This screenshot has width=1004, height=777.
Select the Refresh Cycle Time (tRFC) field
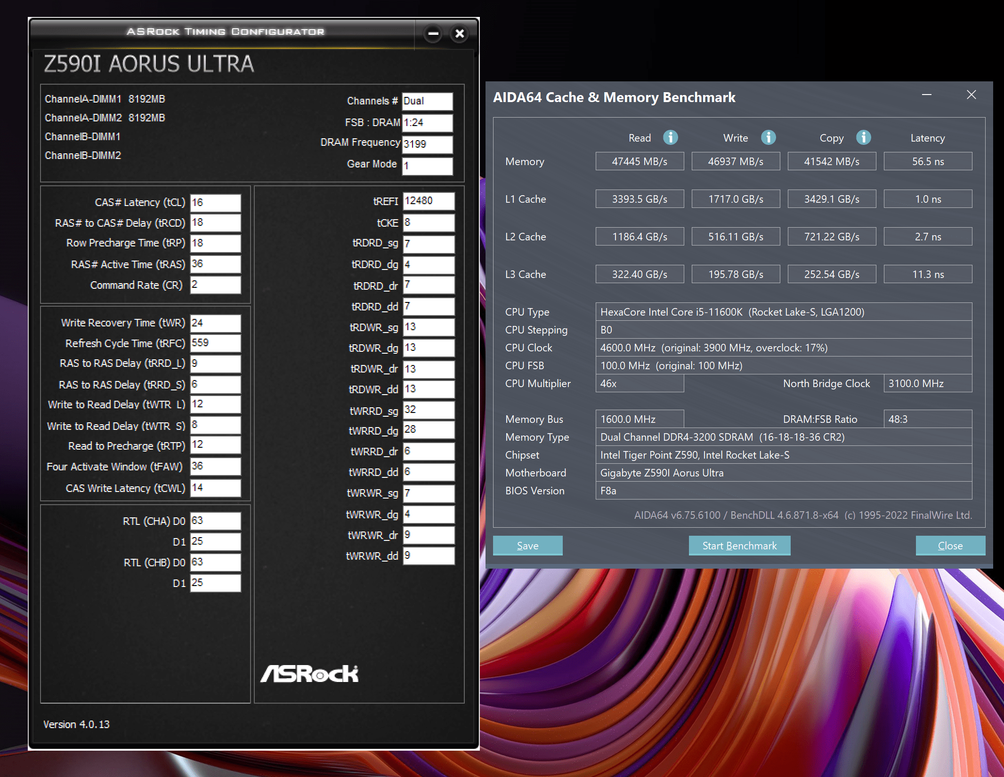click(x=215, y=343)
